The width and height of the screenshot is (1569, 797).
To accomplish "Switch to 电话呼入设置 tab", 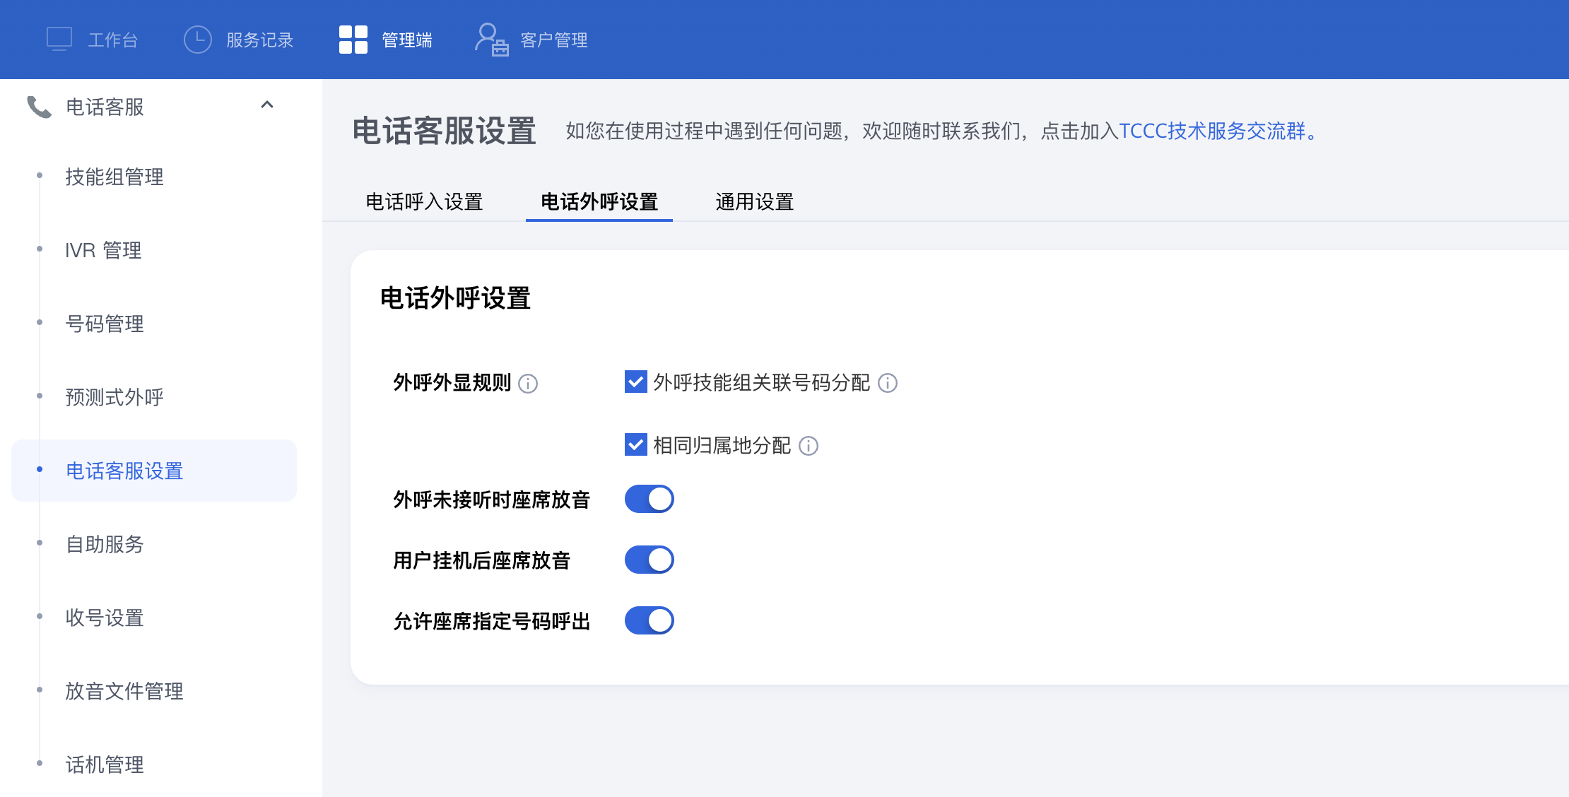I will (424, 202).
